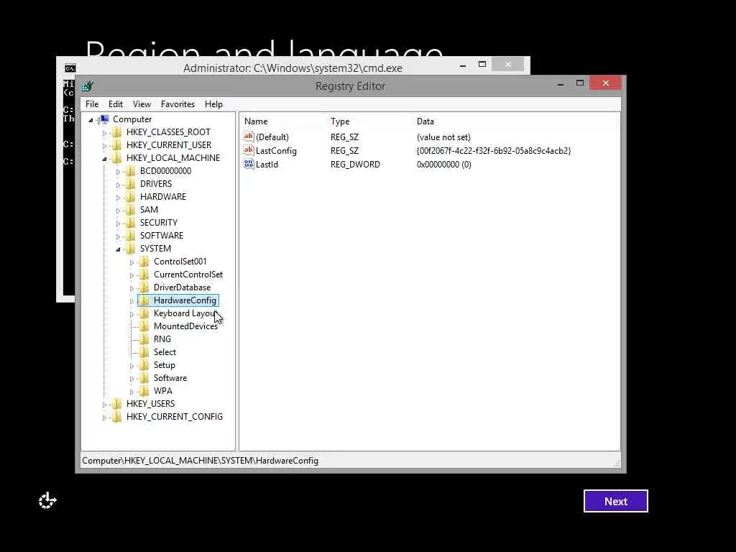The image size is (736, 552).
Task: Select the WPA tree item
Action: (163, 391)
